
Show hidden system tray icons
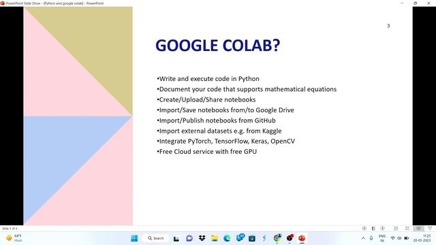363,238
